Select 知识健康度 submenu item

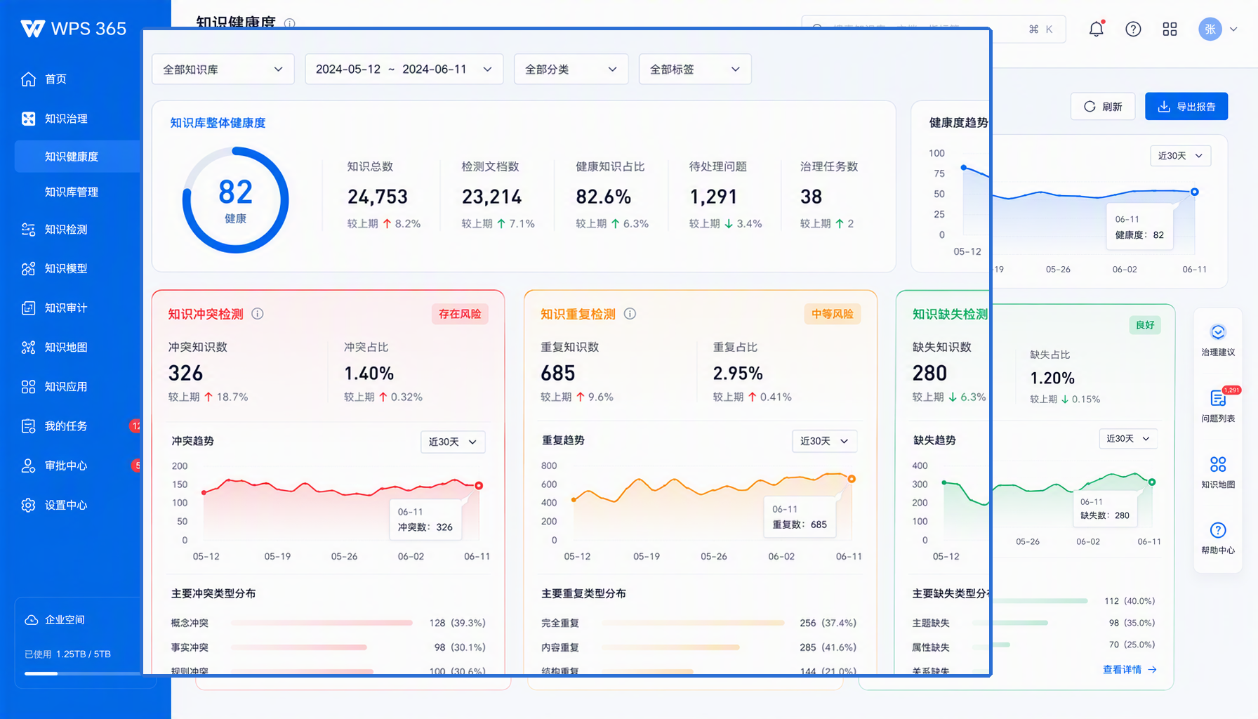click(x=77, y=157)
